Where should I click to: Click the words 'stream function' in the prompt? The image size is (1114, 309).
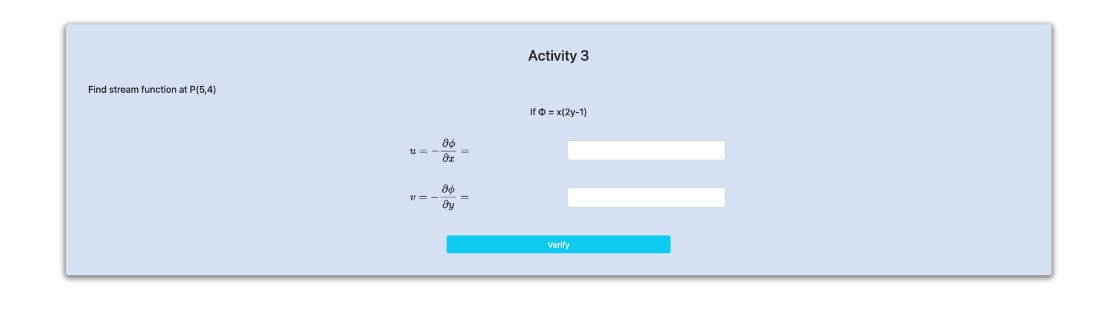[x=143, y=90]
